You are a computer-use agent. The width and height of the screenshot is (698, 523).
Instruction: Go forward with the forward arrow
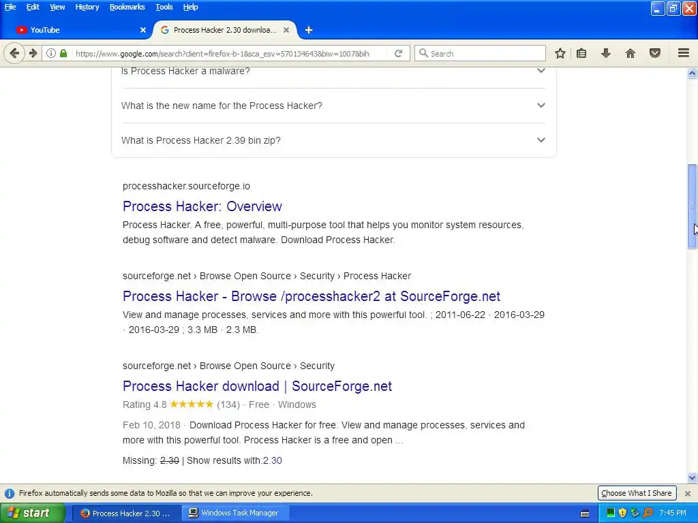coord(33,53)
